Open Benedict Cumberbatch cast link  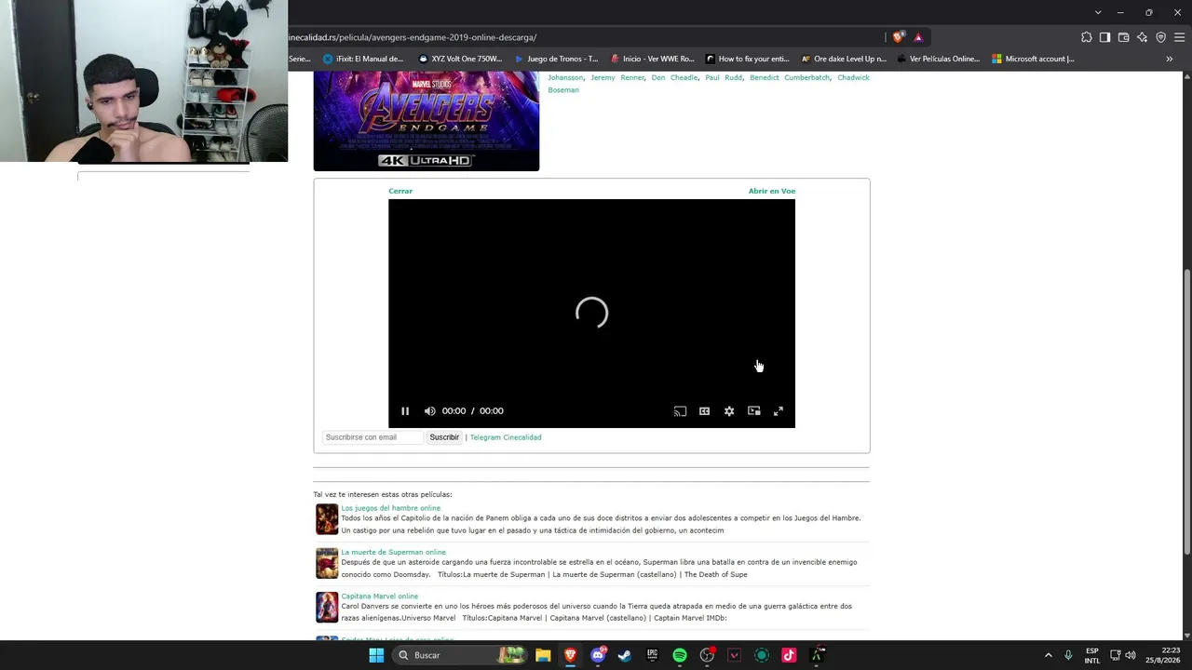[x=790, y=77]
